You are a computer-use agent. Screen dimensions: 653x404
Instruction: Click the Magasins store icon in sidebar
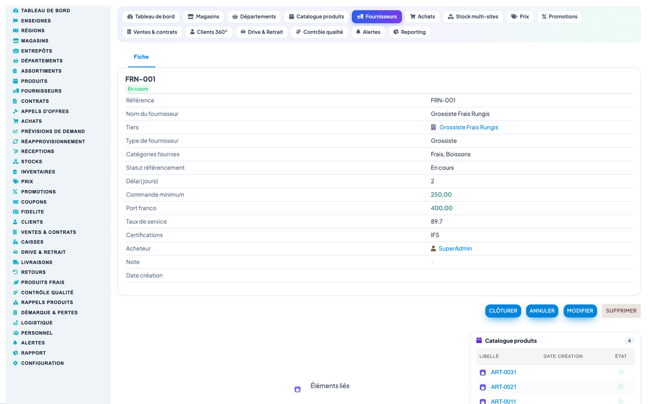[x=16, y=41]
